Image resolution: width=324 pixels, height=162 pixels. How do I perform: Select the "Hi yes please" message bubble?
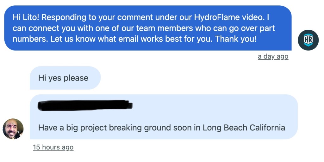[63, 78]
